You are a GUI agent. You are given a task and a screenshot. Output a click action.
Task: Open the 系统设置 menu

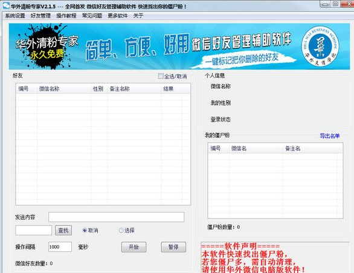[x=15, y=16]
